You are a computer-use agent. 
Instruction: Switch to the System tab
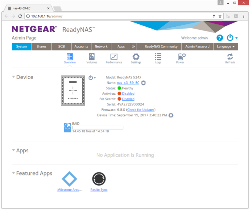tap(21, 47)
